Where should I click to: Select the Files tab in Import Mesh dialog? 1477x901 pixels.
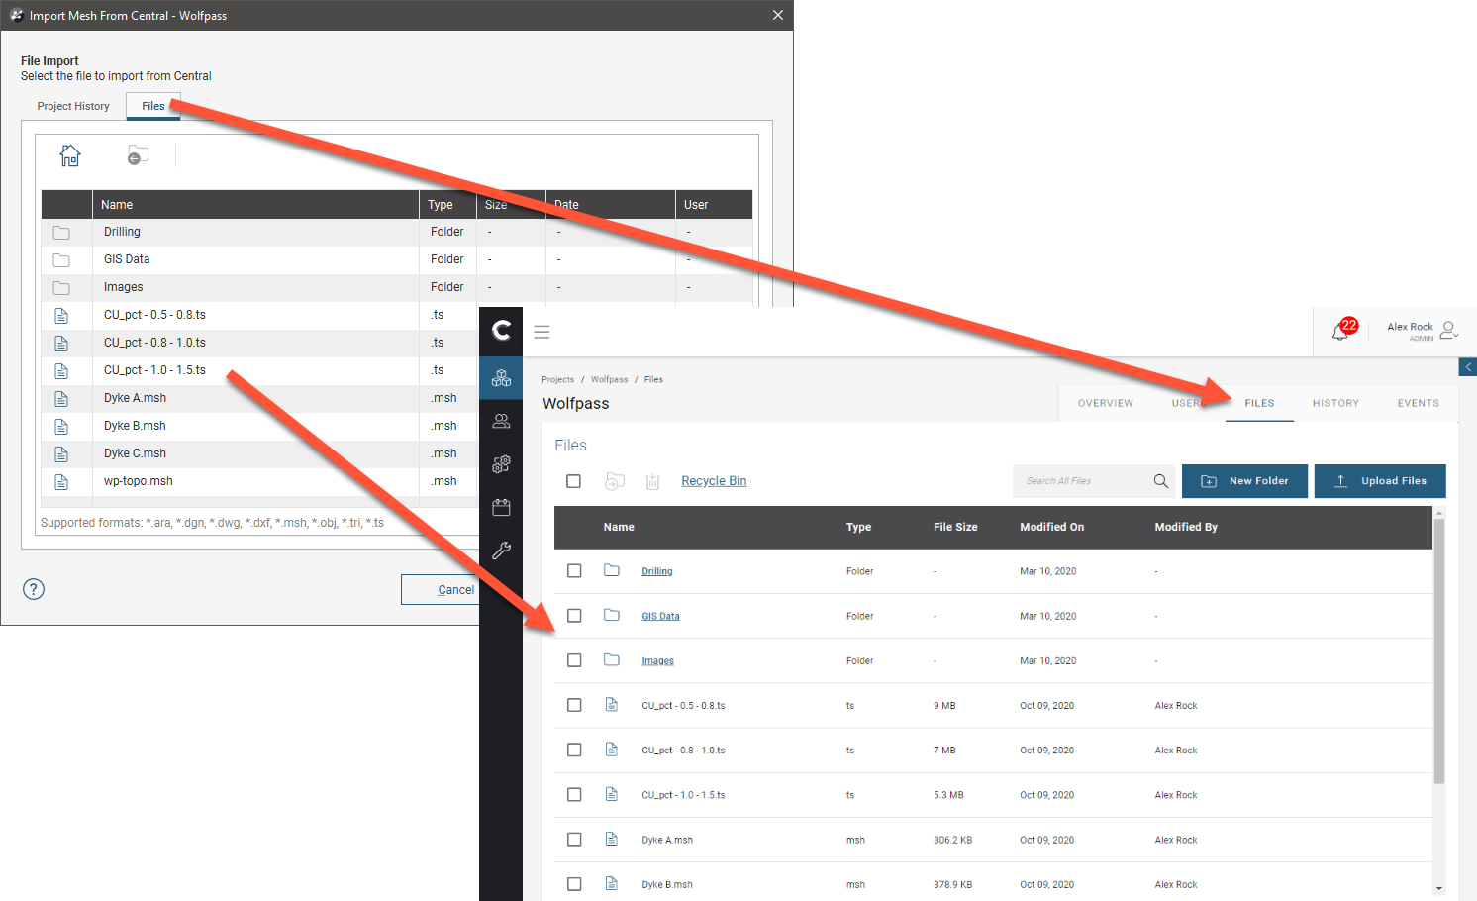pyautogui.click(x=153, y=106)
